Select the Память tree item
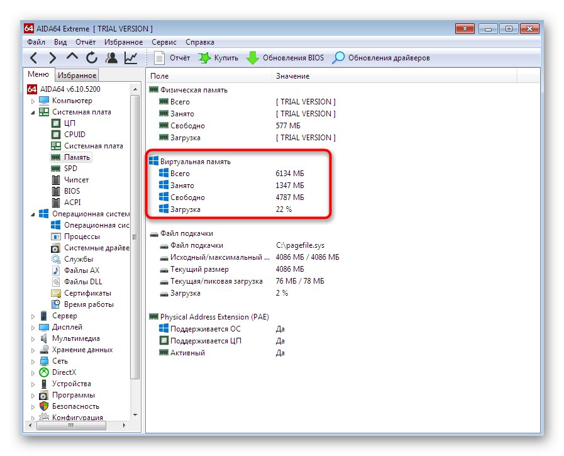 tap(77, 157)
